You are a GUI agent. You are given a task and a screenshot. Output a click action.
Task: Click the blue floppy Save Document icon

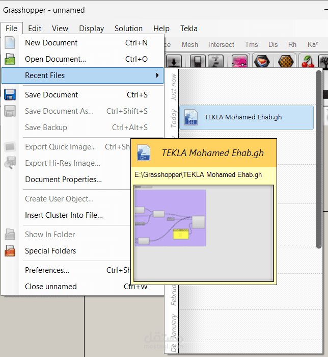pyautogui.click(x=10, y=95)
